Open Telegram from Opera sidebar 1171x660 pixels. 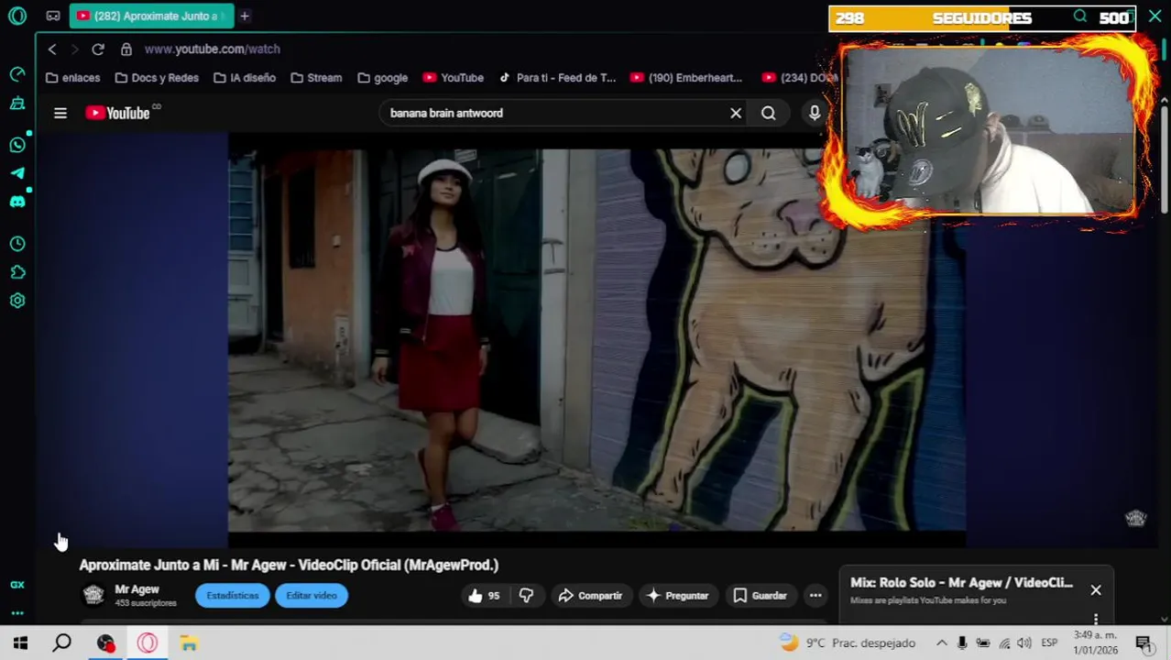[17, 173]
